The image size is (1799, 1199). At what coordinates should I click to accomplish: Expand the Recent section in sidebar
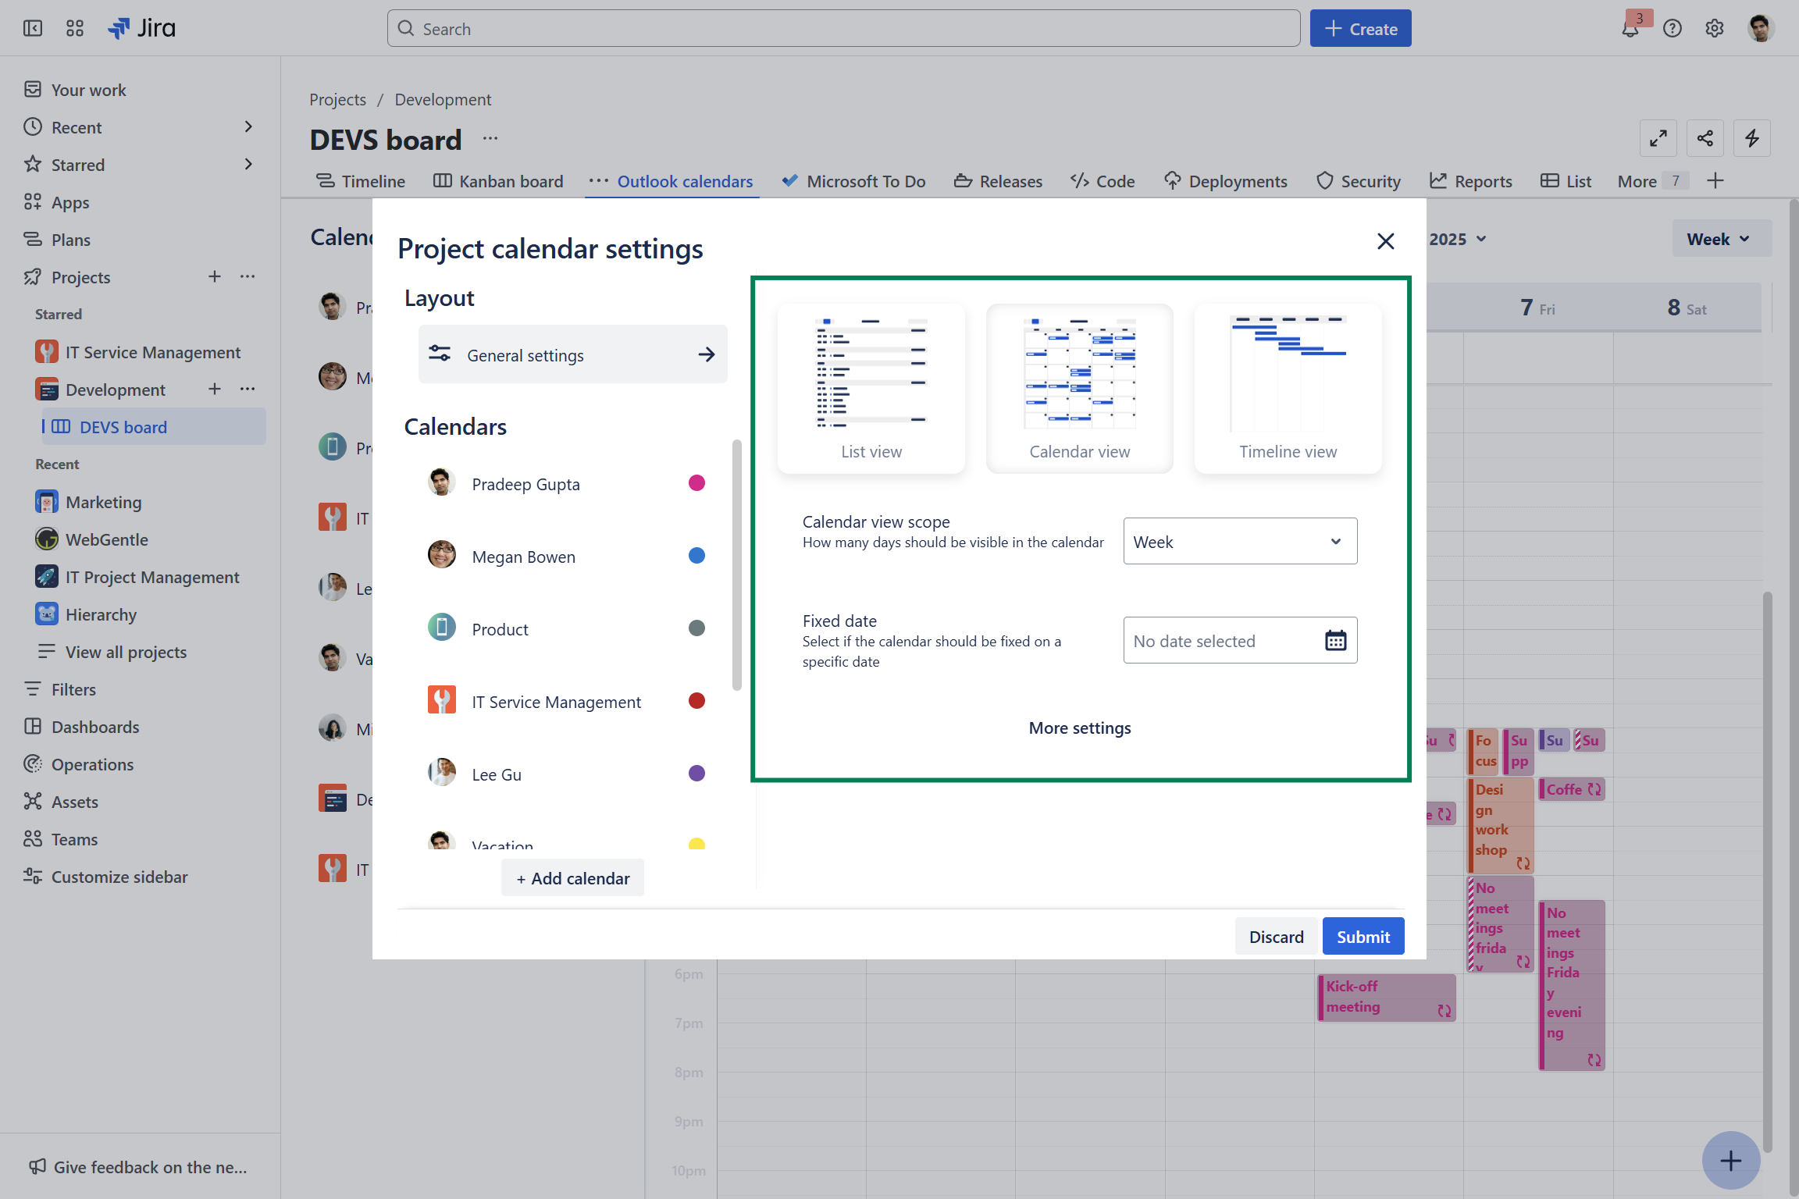tap(248, 127)
